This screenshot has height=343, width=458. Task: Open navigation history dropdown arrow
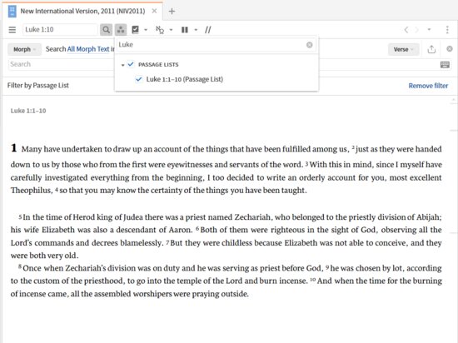(x=429, y=29)
